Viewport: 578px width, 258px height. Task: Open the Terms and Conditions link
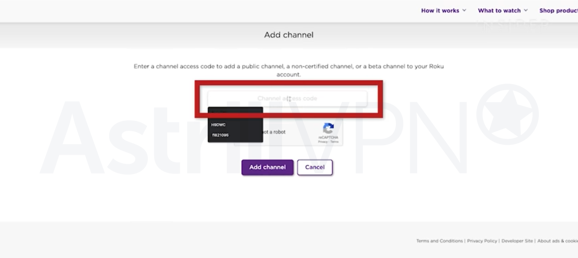tap(439, 241)
